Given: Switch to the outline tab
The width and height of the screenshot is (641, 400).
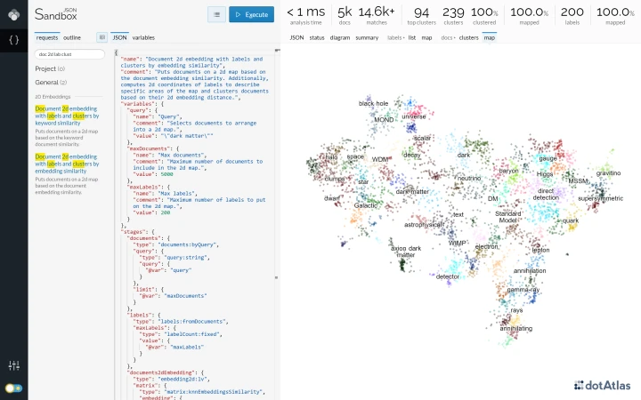Looking at the screenshot, I should (72, 37).
